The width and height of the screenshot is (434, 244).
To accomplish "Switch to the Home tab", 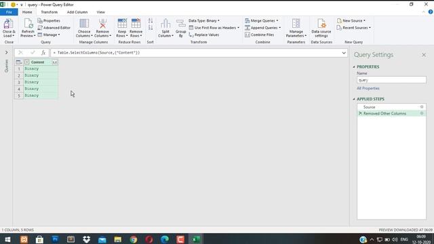I will [x=27, y=12].
